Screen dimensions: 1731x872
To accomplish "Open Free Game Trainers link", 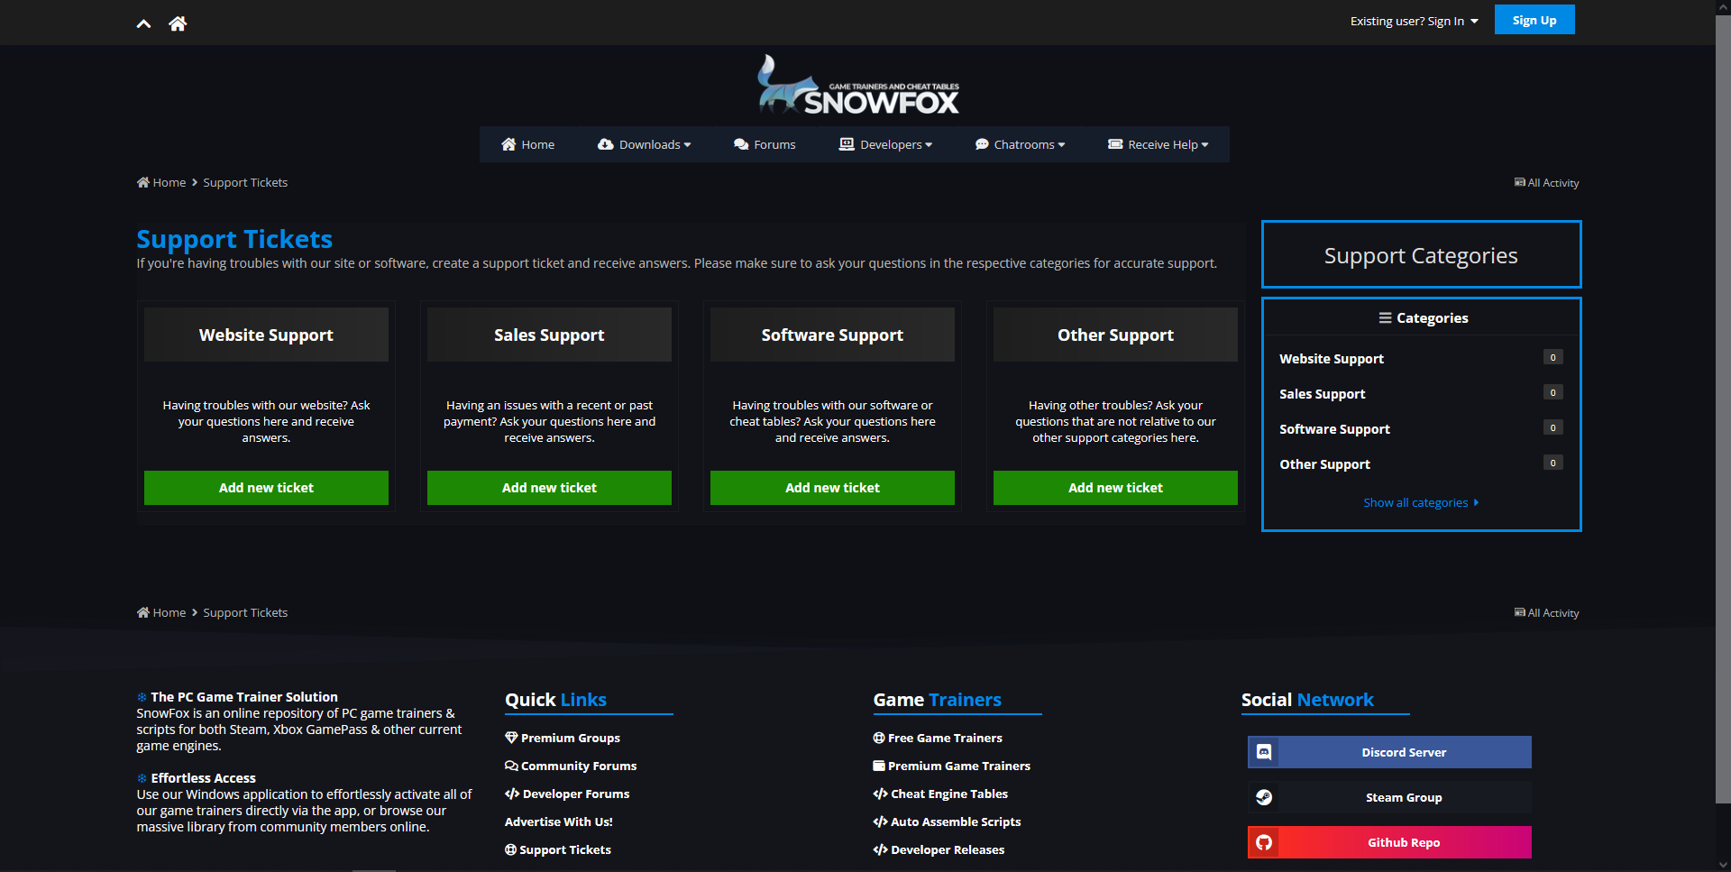I will 938,738.
